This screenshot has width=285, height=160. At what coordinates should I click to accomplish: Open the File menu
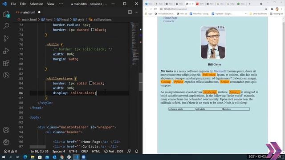pos(13,4)
